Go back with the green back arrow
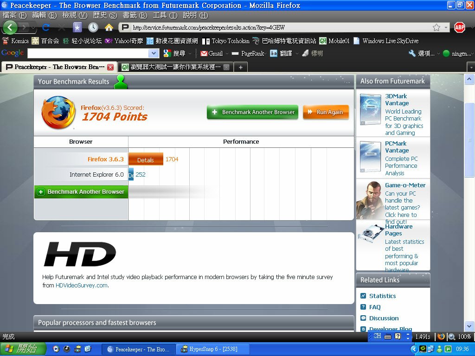 click(x=10, y=27)
